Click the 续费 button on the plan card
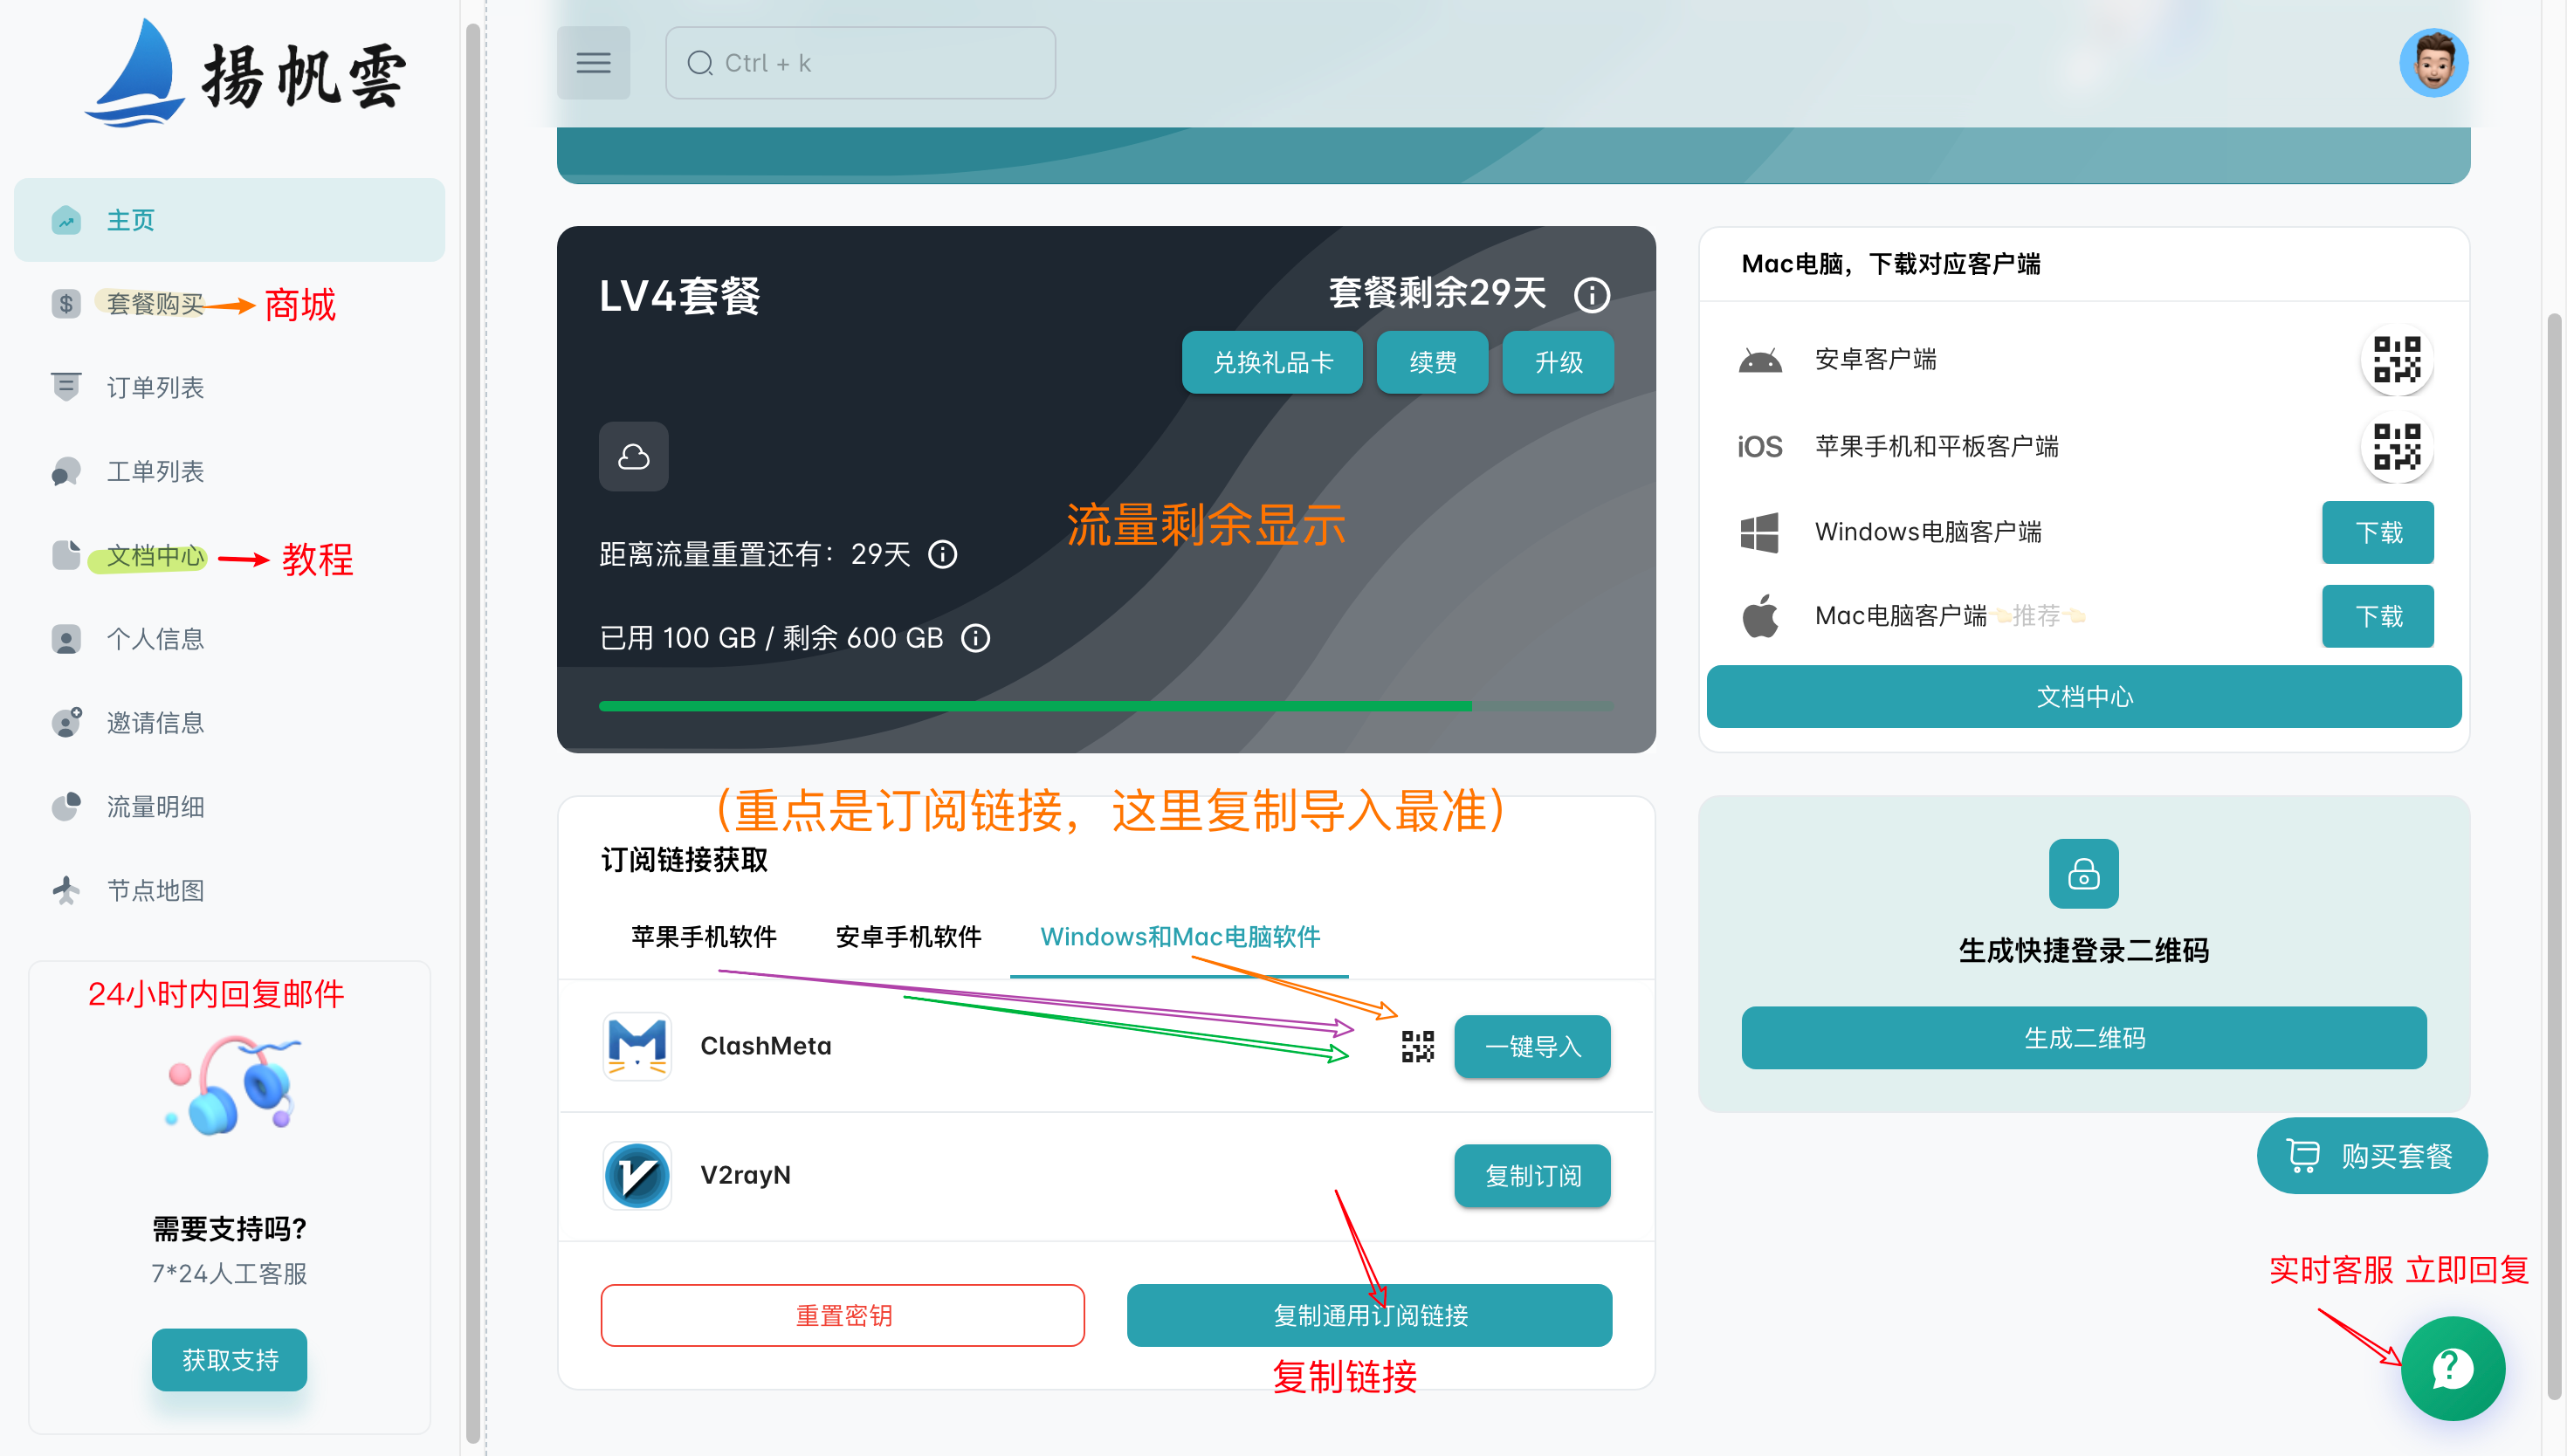 click(1431, 362)
